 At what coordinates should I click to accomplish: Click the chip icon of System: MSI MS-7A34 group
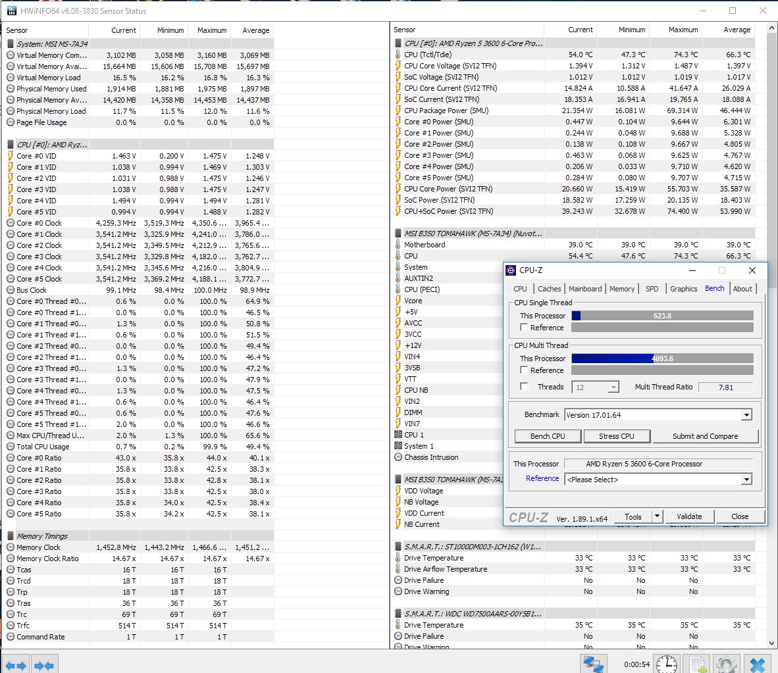point(11,43)
